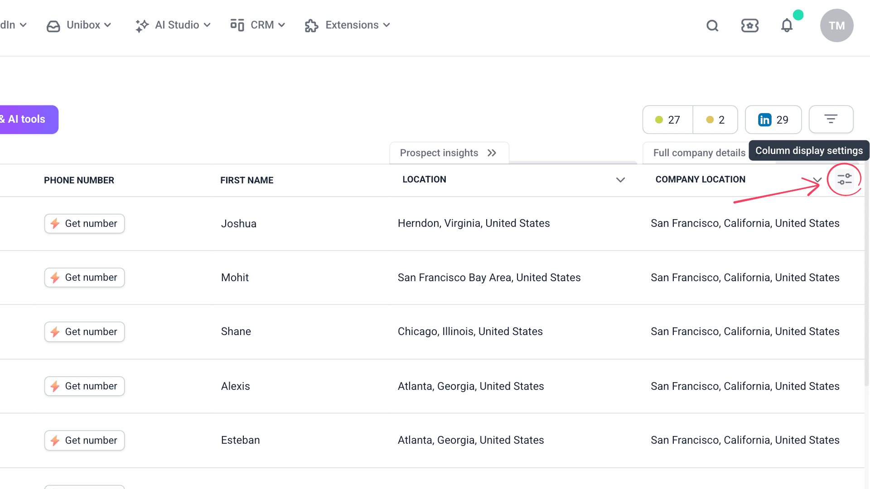Select first name Alexis

pyautogui.click(x=235, y=386)
